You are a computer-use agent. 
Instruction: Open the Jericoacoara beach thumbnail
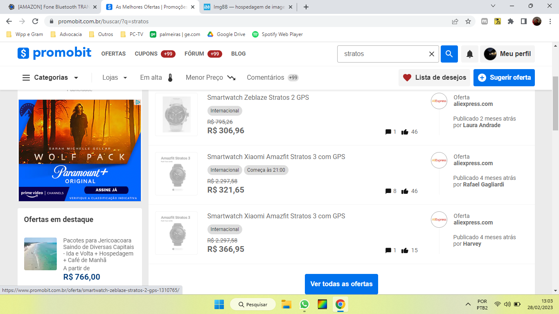[41, 254]
